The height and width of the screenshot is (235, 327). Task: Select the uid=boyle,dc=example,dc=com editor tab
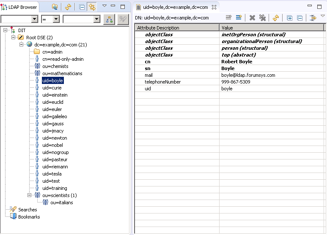[x=176, y=7]
